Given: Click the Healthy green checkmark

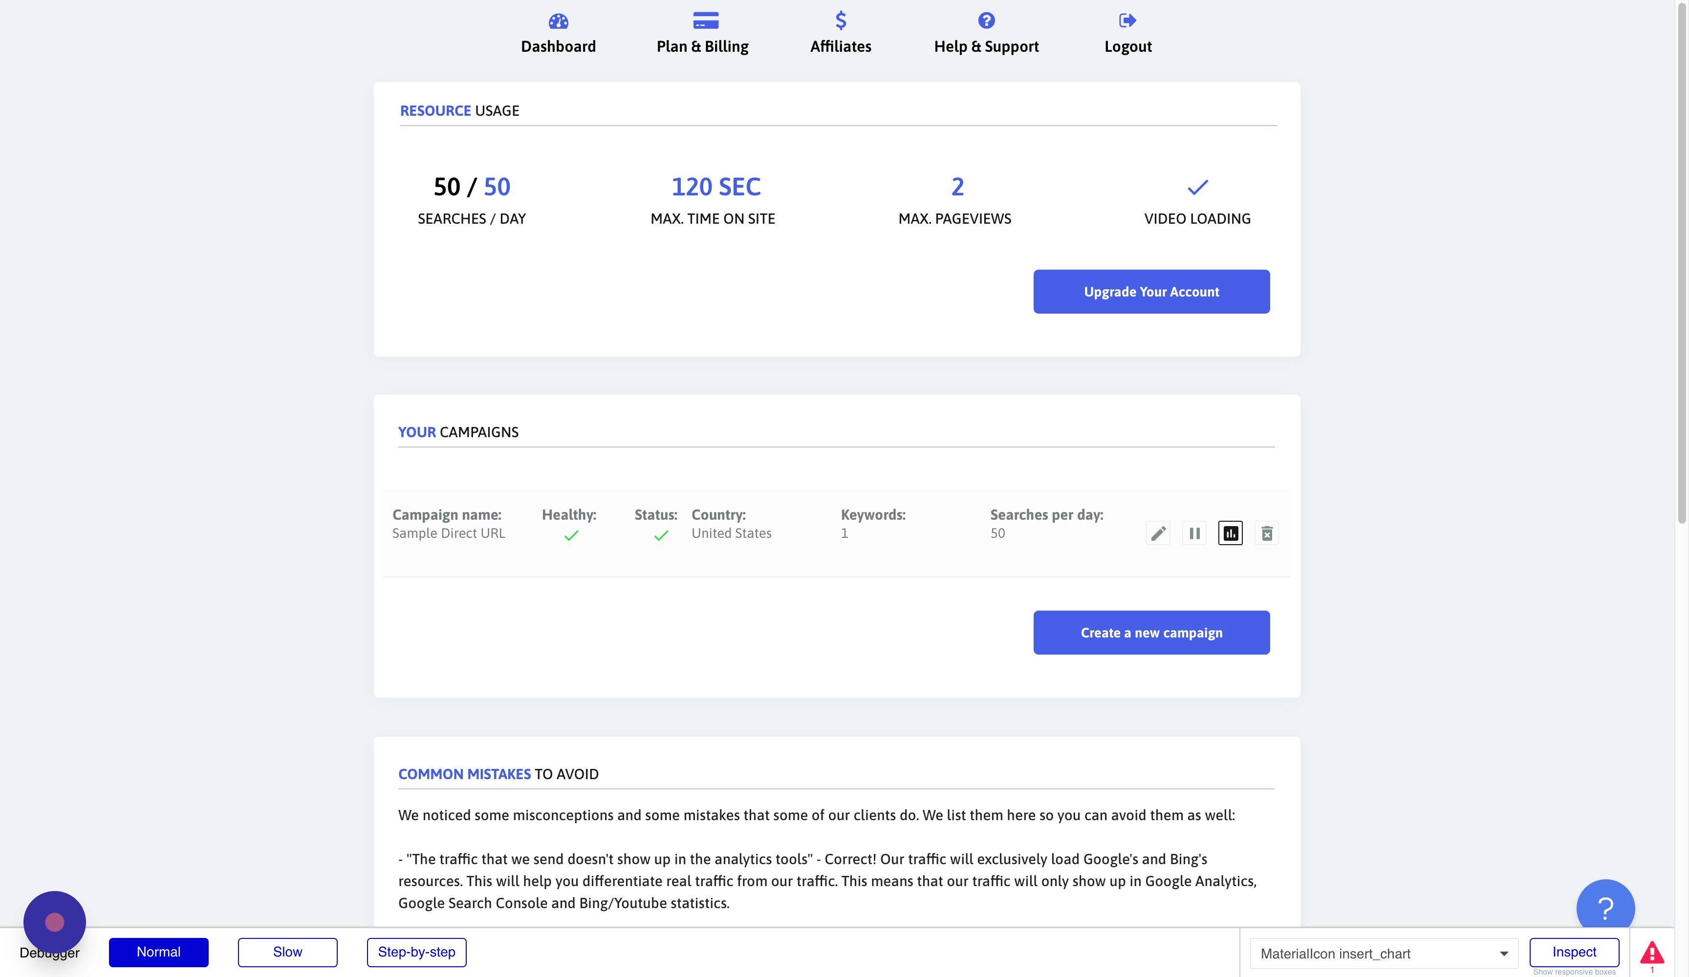Looking at the screenshot, I should click(571, 535).
